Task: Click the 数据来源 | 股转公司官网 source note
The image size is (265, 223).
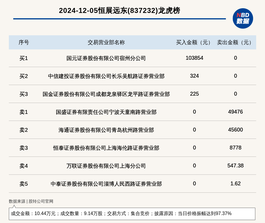Action: [x=31, y=201]
